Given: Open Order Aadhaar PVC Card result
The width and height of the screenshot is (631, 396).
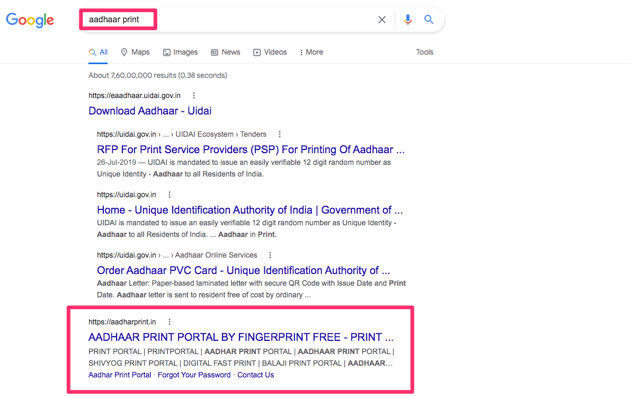Looking at the screenshot, I should click(244, 270).
